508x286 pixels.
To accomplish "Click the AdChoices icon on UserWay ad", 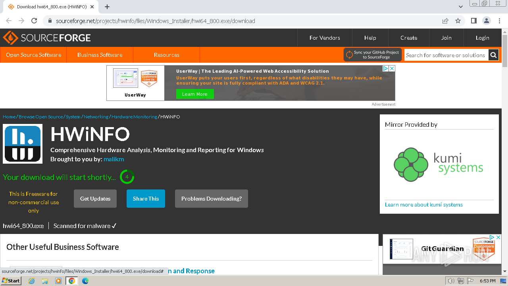I will tap(385, 69).
